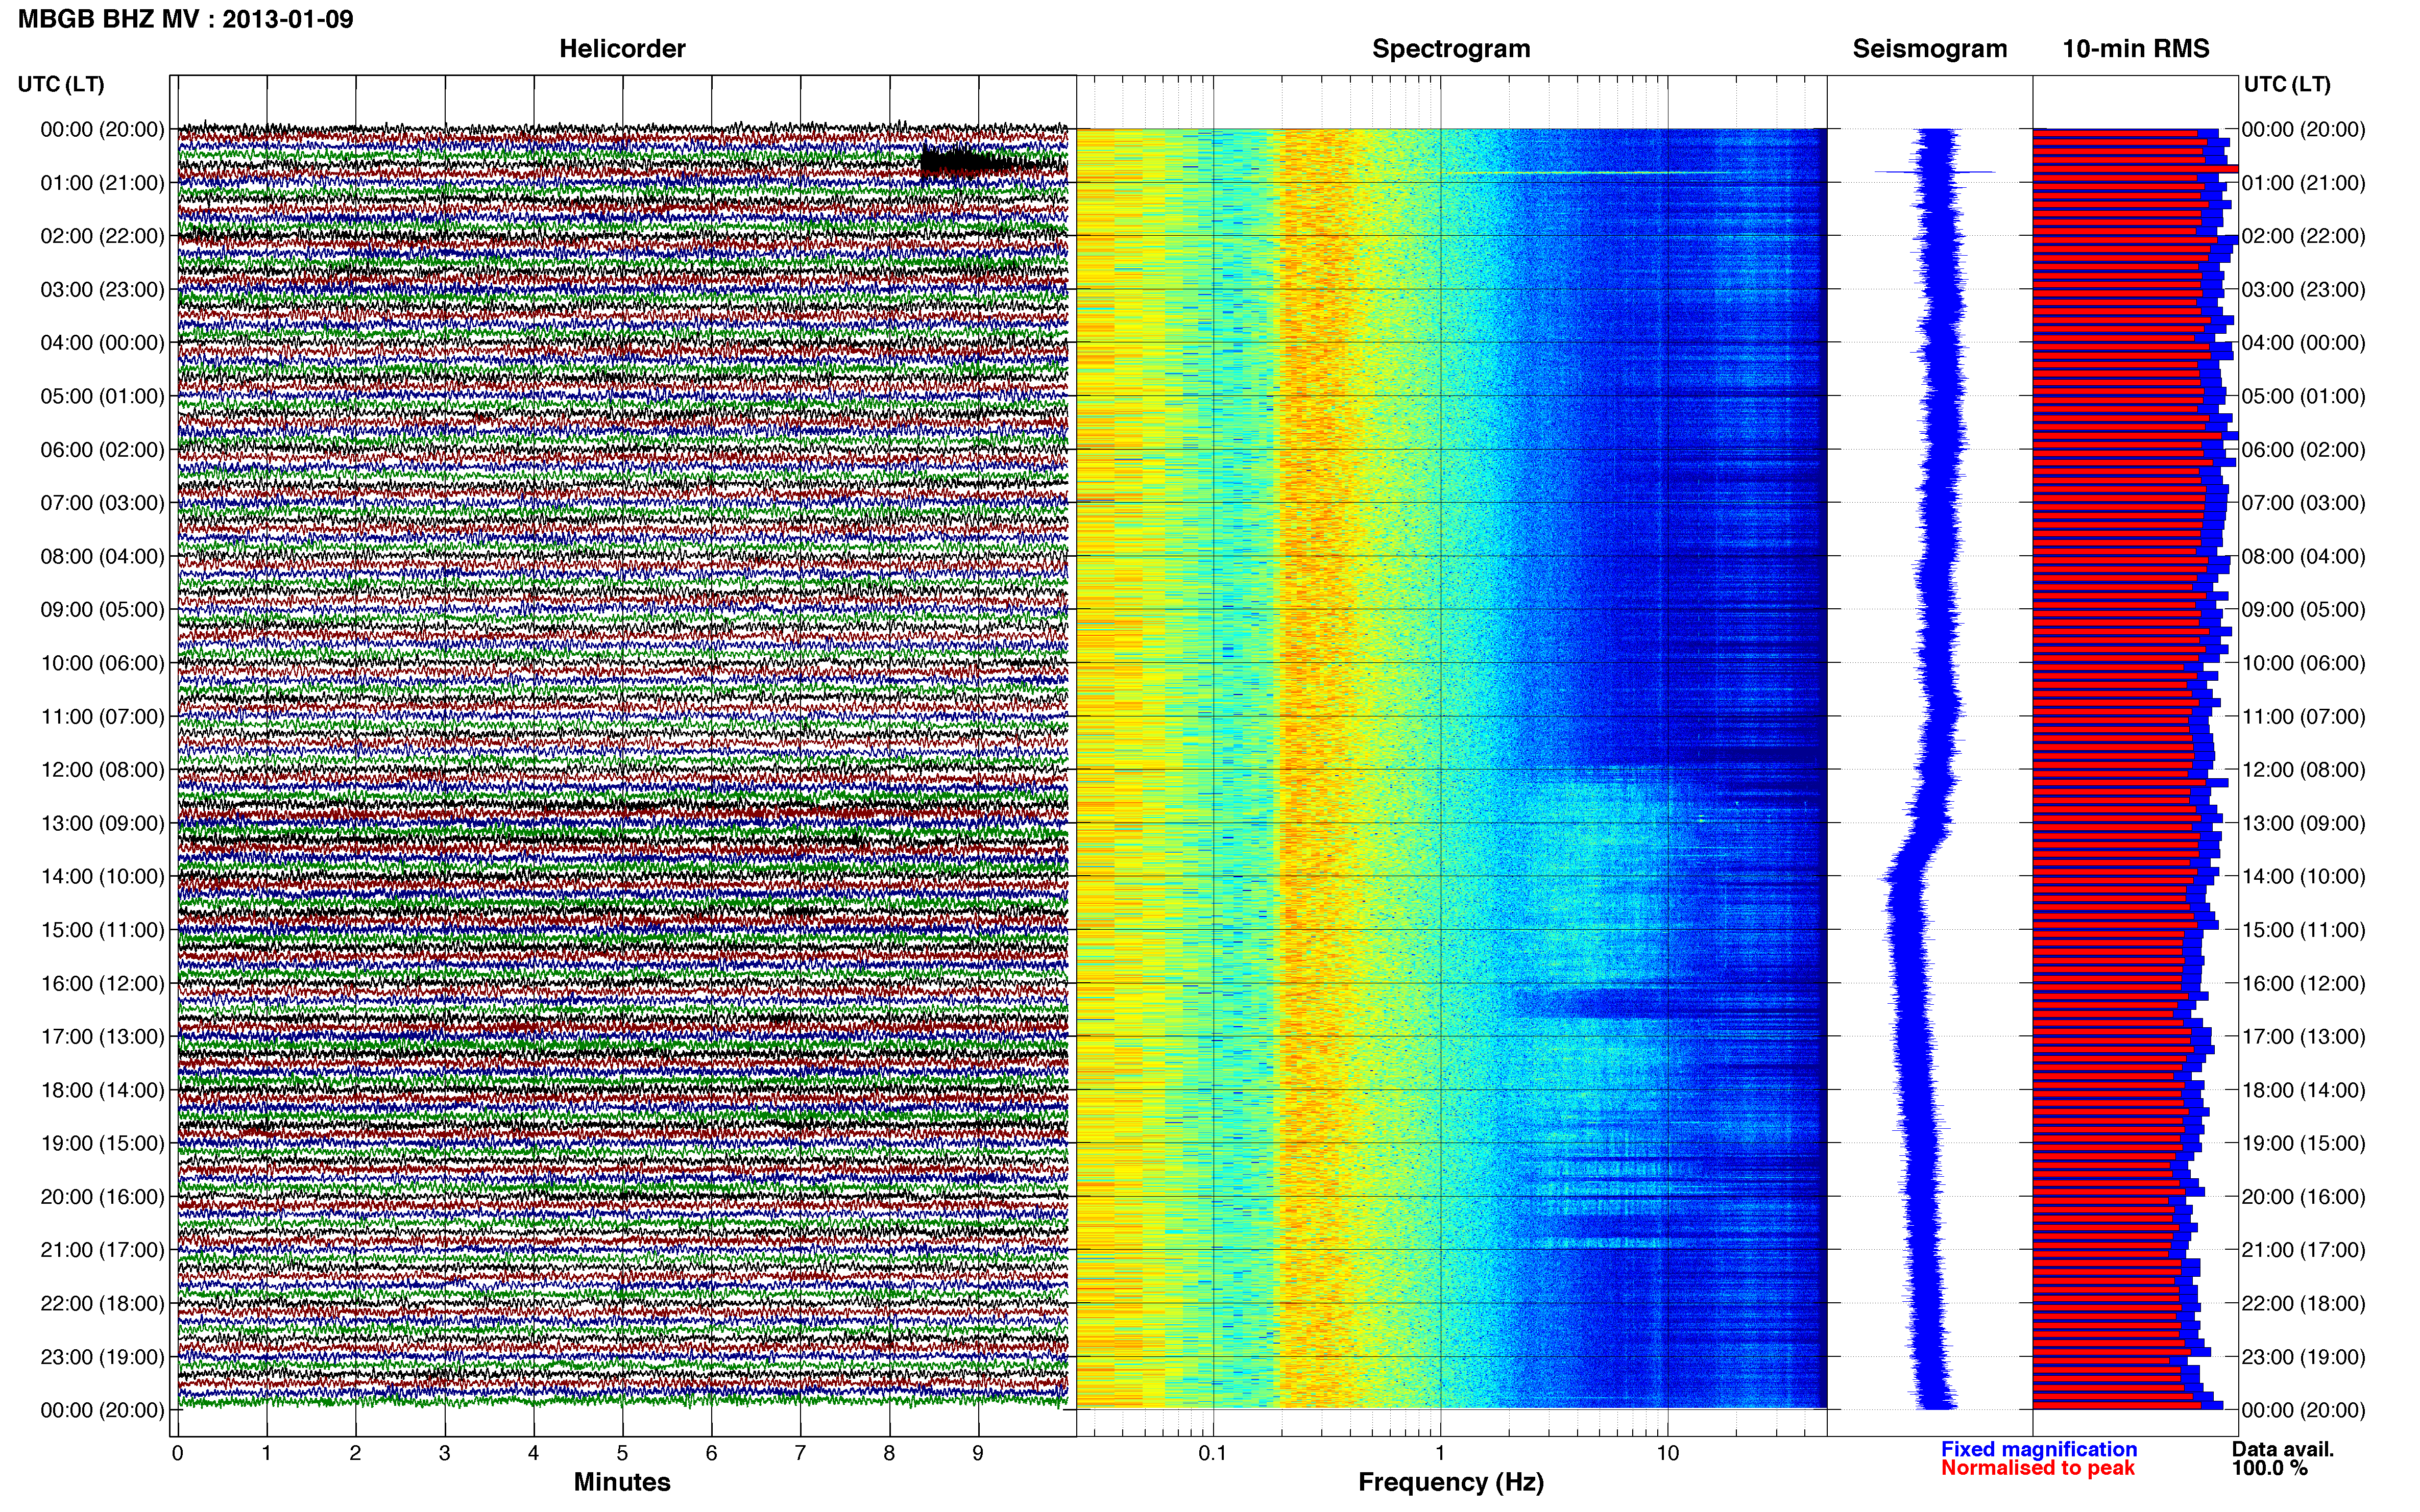The width and height of the screenshot is (2420, 1512).
Task: Click the left 07:00 (03:00) time label
Action: coord(102,503)
